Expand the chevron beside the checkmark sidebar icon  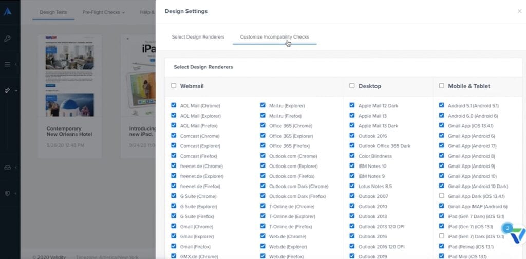point(16,90)
